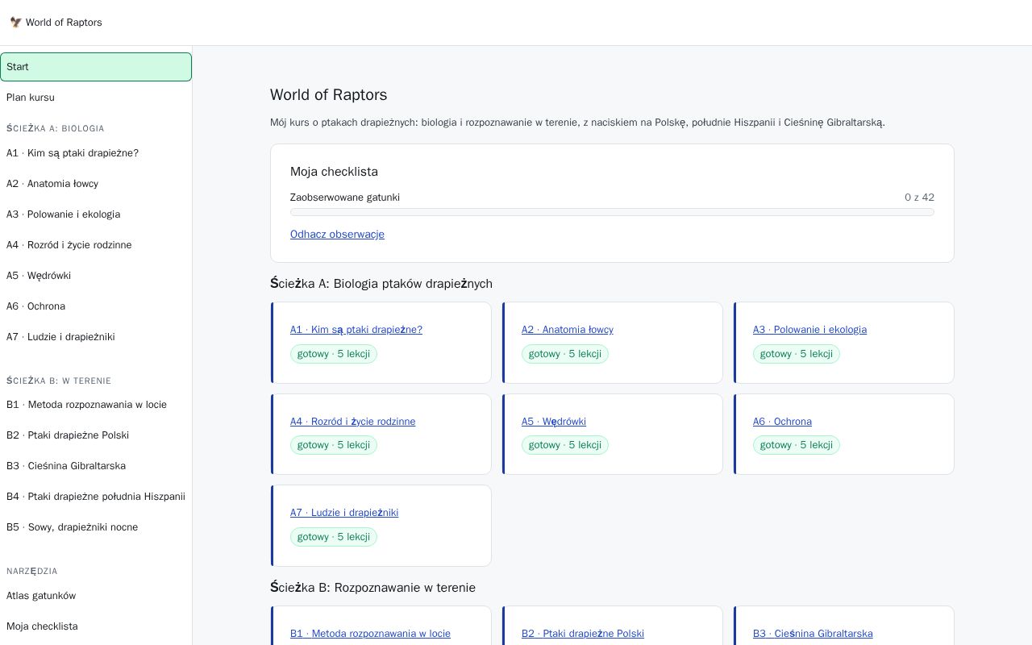The height and width of the screenshot is (645, 1032).
Task: Open card link A6 · Ochrona
Action: (x=782, y=422)
